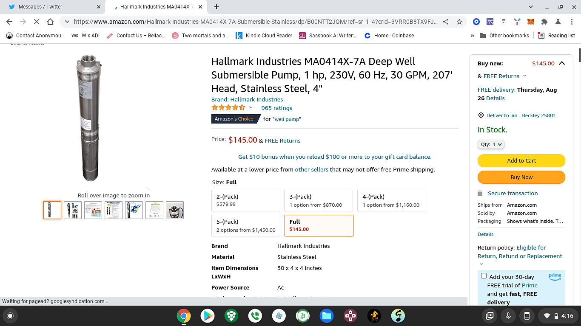Select the 4-(Pack) size option
Screen dimensions: 581x326
click(392, 200)
